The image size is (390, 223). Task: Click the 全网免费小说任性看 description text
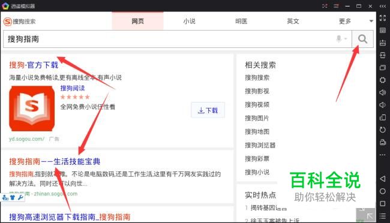[x=88, y=107]
